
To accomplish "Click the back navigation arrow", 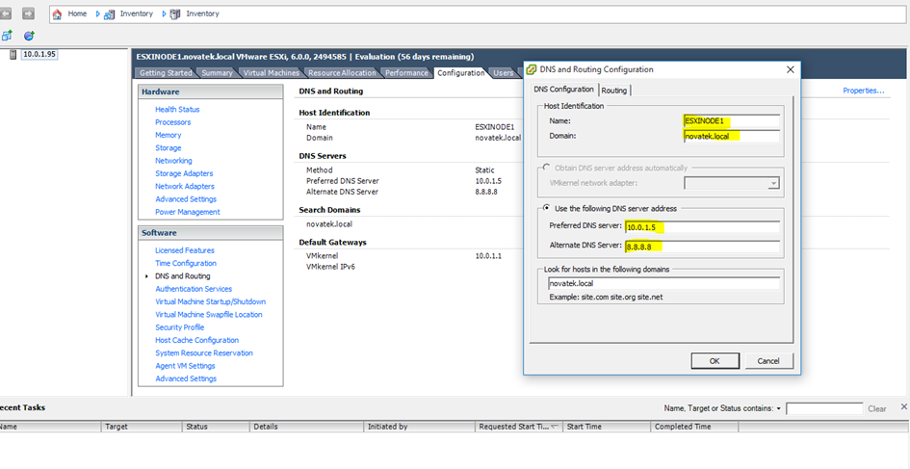I will 6,13.
